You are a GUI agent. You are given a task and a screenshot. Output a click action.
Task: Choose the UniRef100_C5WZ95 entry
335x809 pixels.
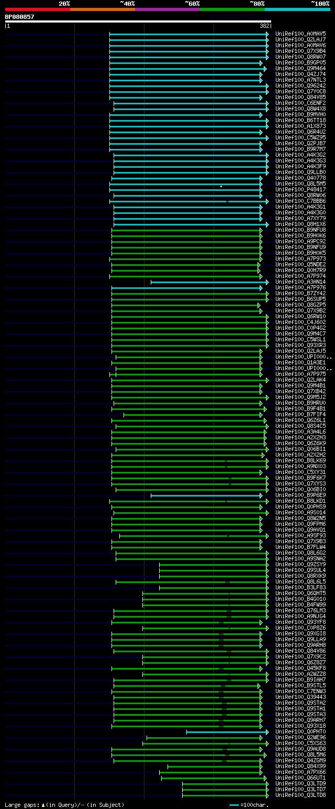(300, 137)
